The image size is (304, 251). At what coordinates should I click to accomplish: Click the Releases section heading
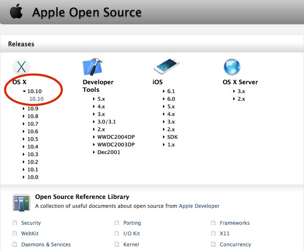coord(21,44)
